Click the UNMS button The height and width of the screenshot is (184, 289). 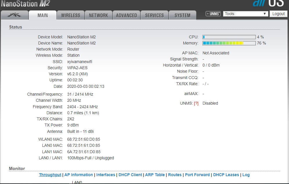(213, 14)
